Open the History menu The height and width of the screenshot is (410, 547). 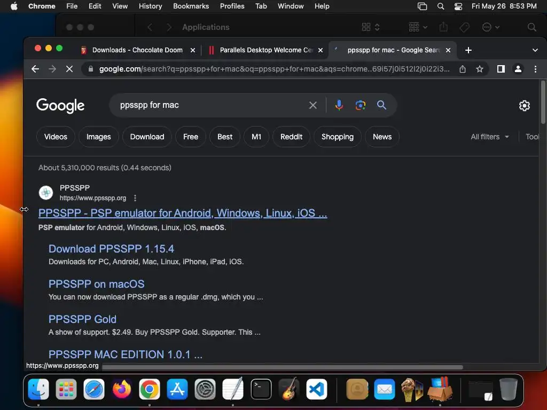pos(150,6)
